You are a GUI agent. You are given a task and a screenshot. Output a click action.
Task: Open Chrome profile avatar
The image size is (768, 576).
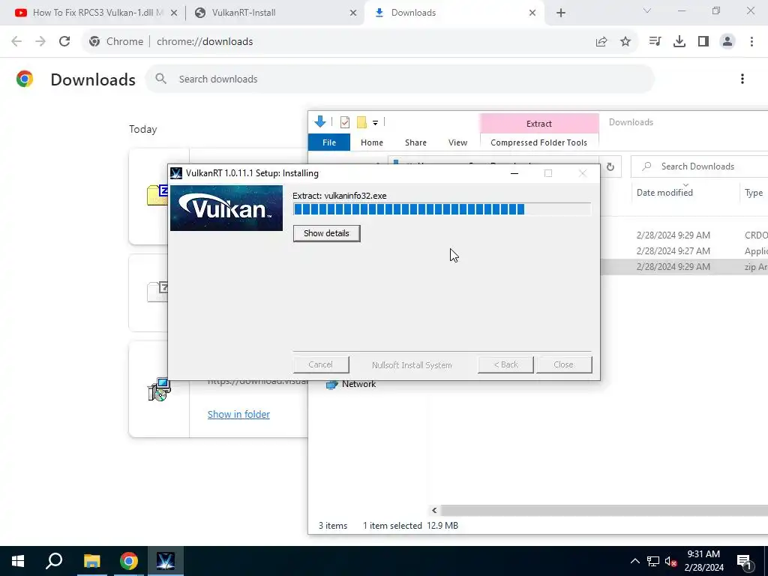pyautogui.click(x=727, y=42)
